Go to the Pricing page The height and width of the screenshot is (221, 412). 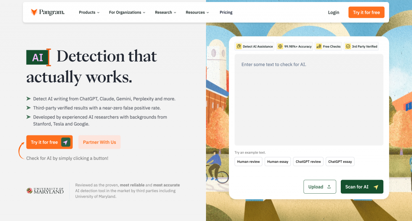click(x=226, y=12)
